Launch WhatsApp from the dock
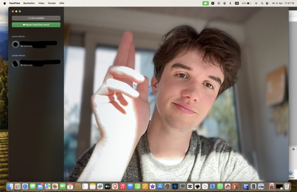The width and height of the screenshot is (297, 192). point(220,186)
